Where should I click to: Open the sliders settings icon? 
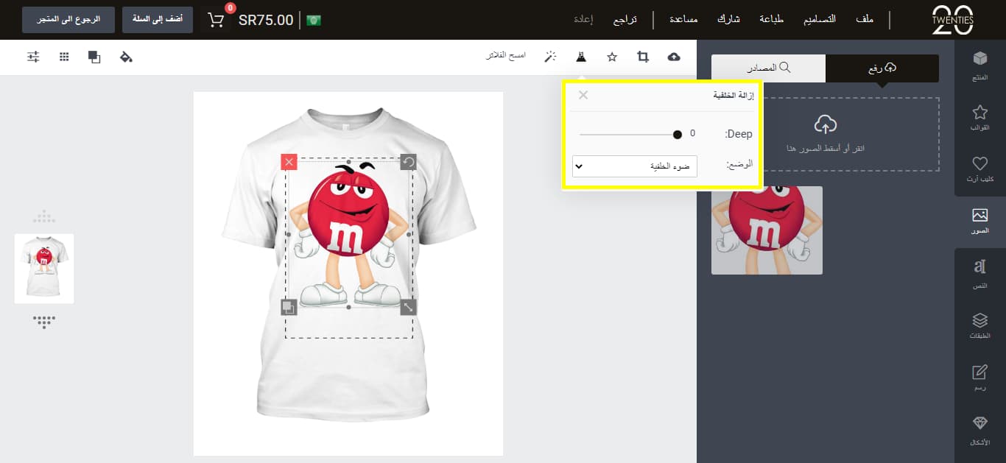(33, 57)
